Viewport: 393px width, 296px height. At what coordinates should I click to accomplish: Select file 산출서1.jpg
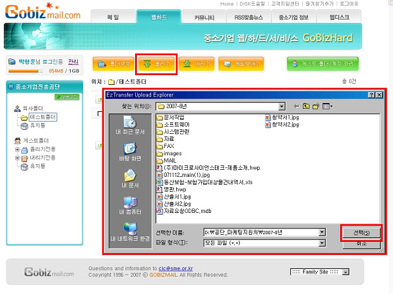coord(174,197)
